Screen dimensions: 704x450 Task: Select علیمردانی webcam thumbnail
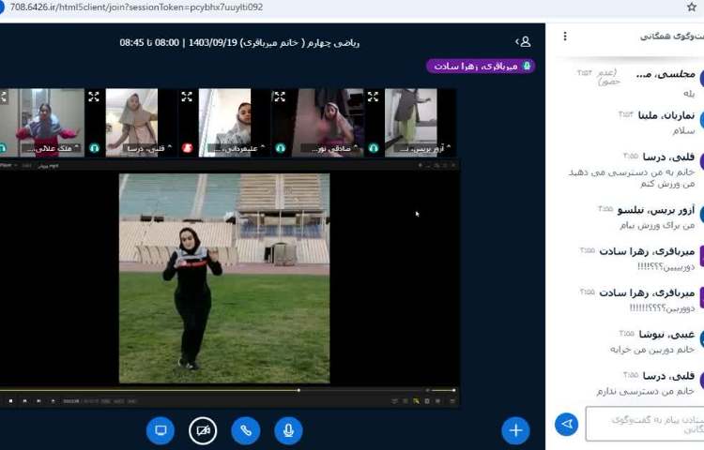click(x=224, y=123)
